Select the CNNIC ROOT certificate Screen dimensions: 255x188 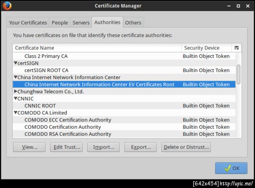coord(40,106)
